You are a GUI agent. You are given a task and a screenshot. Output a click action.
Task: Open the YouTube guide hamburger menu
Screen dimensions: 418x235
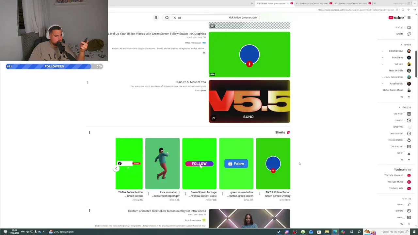409,18
